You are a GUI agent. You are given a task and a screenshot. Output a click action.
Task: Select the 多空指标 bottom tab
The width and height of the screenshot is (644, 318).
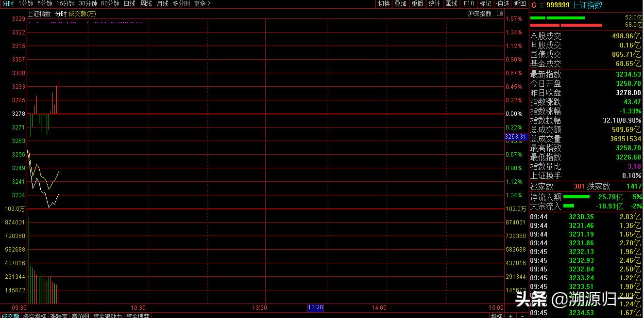34,316
